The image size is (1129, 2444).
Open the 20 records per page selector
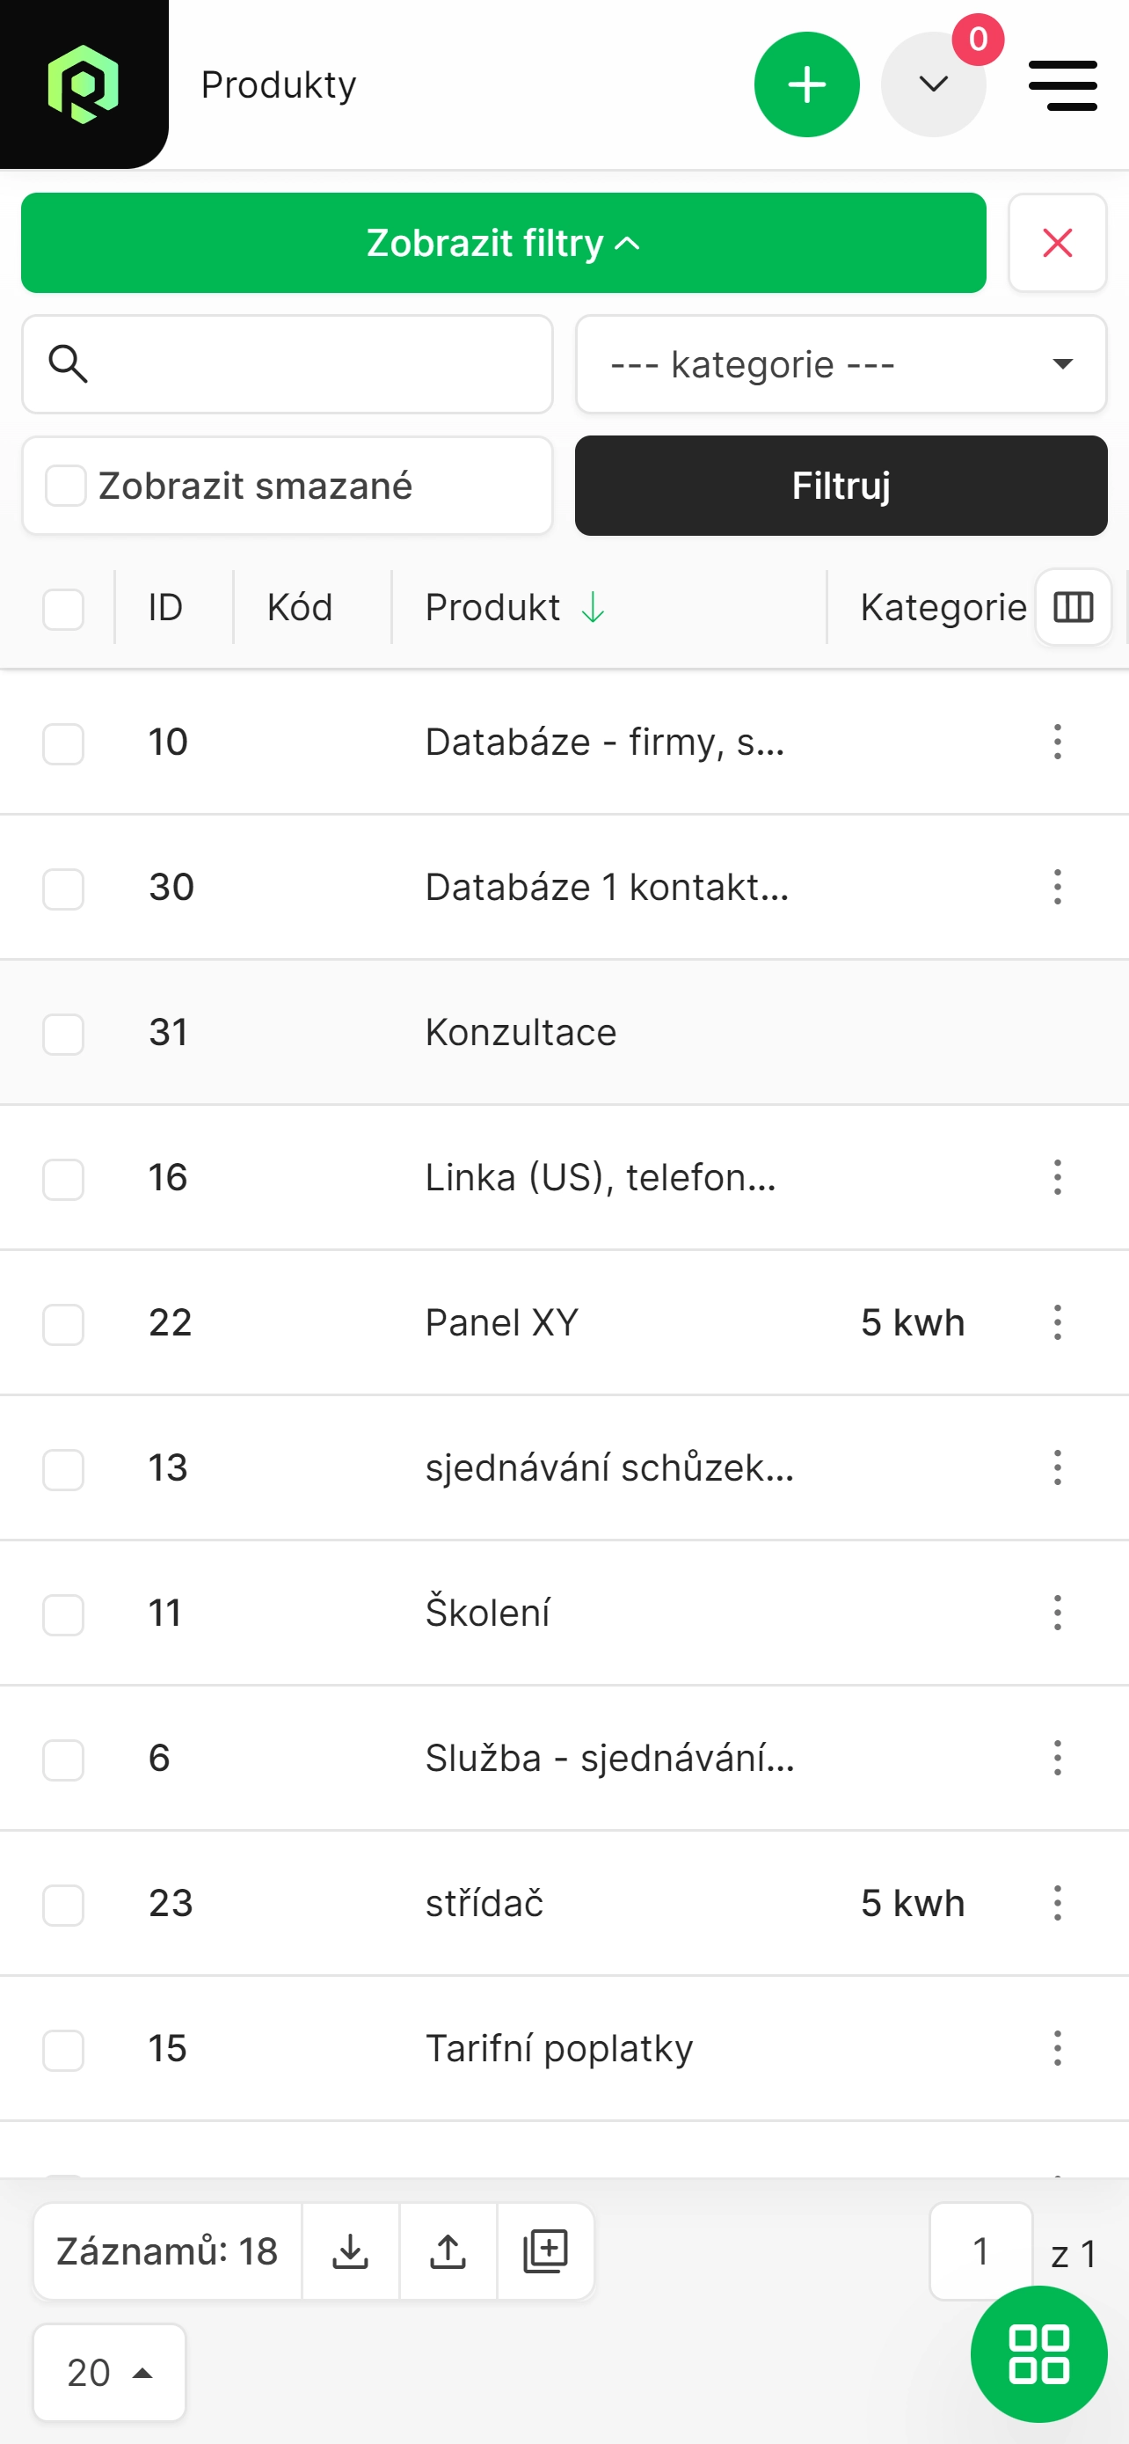[109, 2372]
